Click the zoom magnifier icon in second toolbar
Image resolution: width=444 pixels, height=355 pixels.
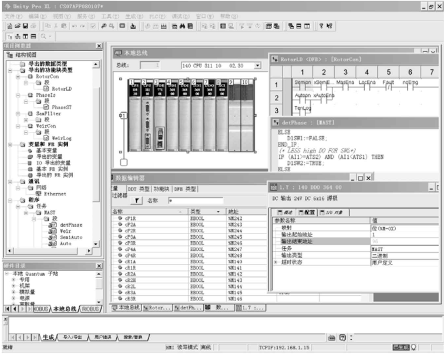pos(43,36)
